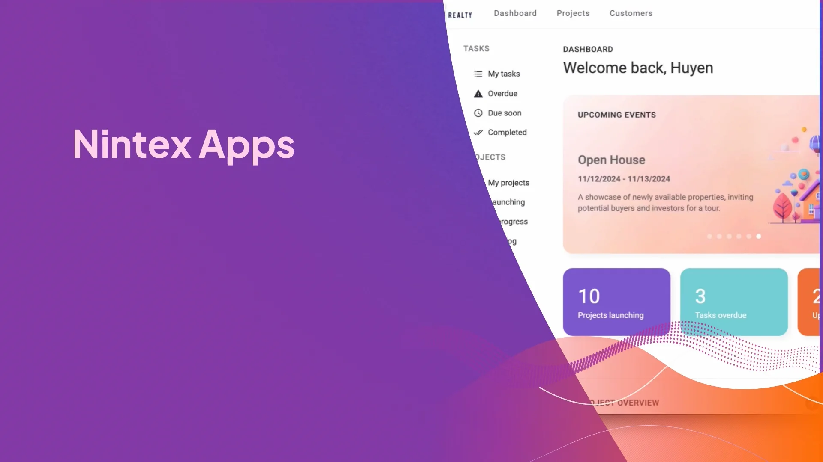Switch to the Projects tab
Image resolution: width=823 pixels, height=462 pixels.
(573, 13)
